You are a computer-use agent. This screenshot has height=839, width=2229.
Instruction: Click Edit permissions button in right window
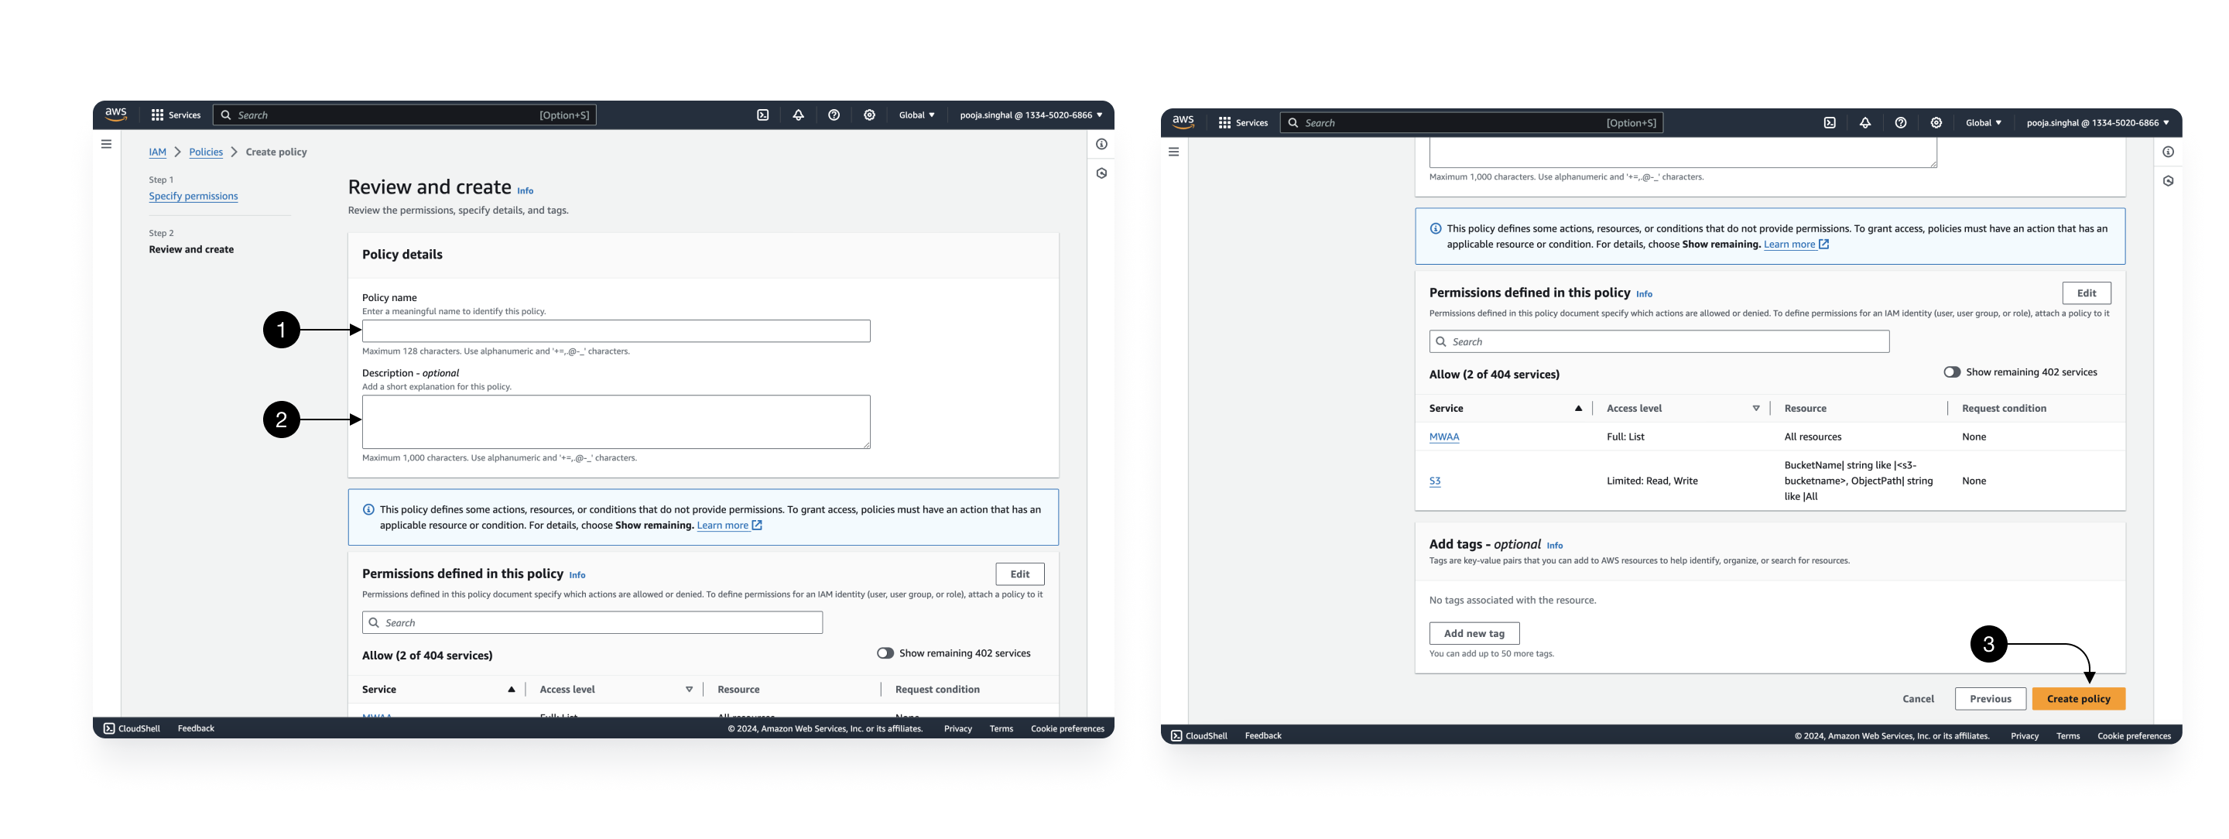coord(2087,293)
